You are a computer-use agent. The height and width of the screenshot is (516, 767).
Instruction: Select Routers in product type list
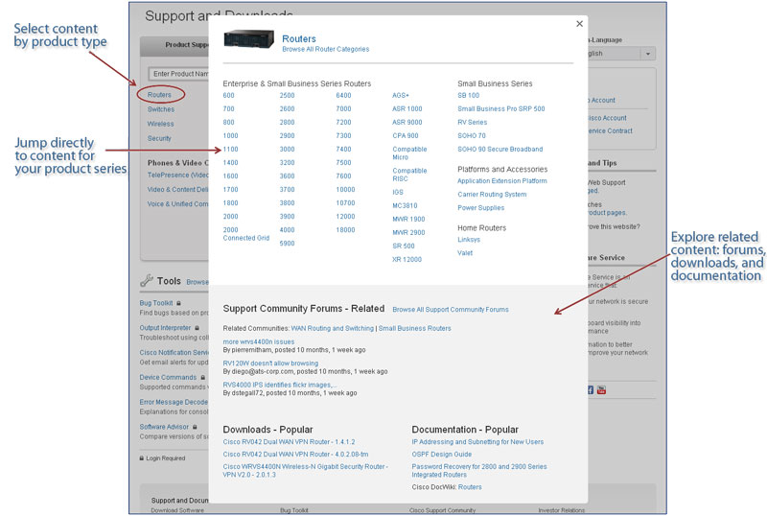[159, 95]
